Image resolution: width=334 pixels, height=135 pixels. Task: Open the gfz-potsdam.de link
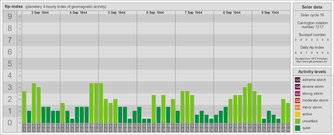point(311,62)
